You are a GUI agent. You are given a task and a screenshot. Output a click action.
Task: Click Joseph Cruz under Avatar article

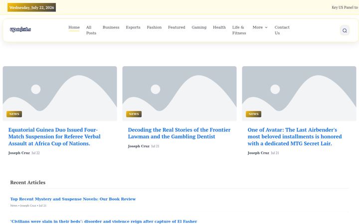tap(258, 153)
